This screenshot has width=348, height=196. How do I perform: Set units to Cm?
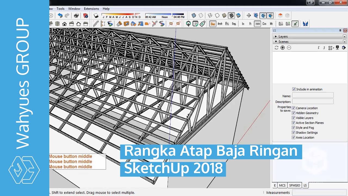[264, 24]
